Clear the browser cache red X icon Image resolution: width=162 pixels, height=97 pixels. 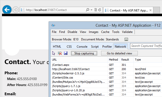point(60,53)
